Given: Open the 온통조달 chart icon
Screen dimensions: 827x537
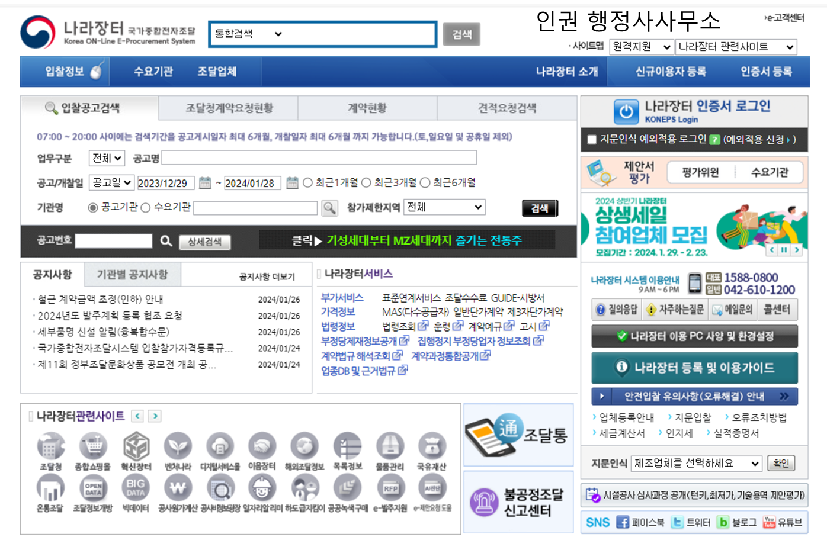Looking at the screenshot, I should coord(51,488).
